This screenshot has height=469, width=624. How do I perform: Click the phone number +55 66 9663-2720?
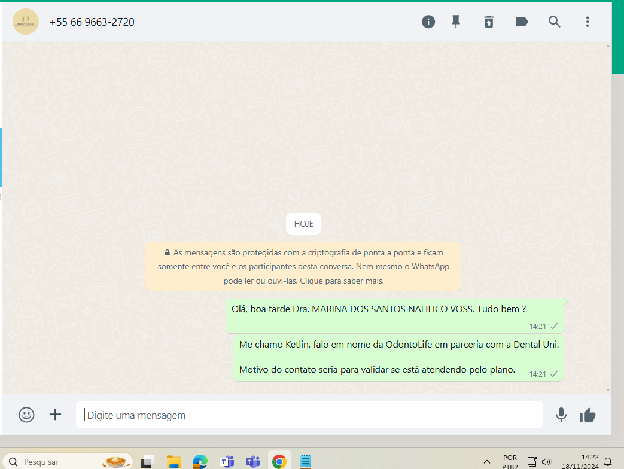pos(92,22)
